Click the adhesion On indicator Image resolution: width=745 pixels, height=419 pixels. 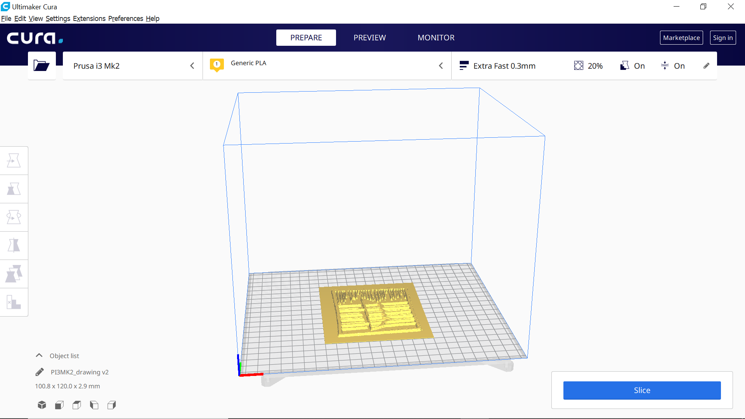click(x=672, y=66)
